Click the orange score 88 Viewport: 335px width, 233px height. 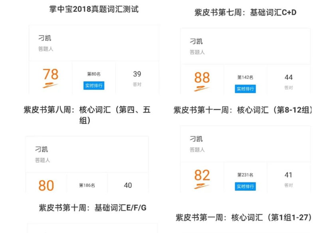pos(202,77)
